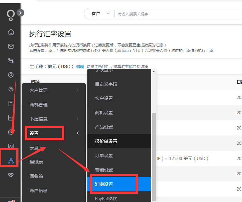Viewport: 242px width, 202px height.
Task: Open the target crosshair icon in sidebar
Action: pyautogui.click(x=11, y=89)
